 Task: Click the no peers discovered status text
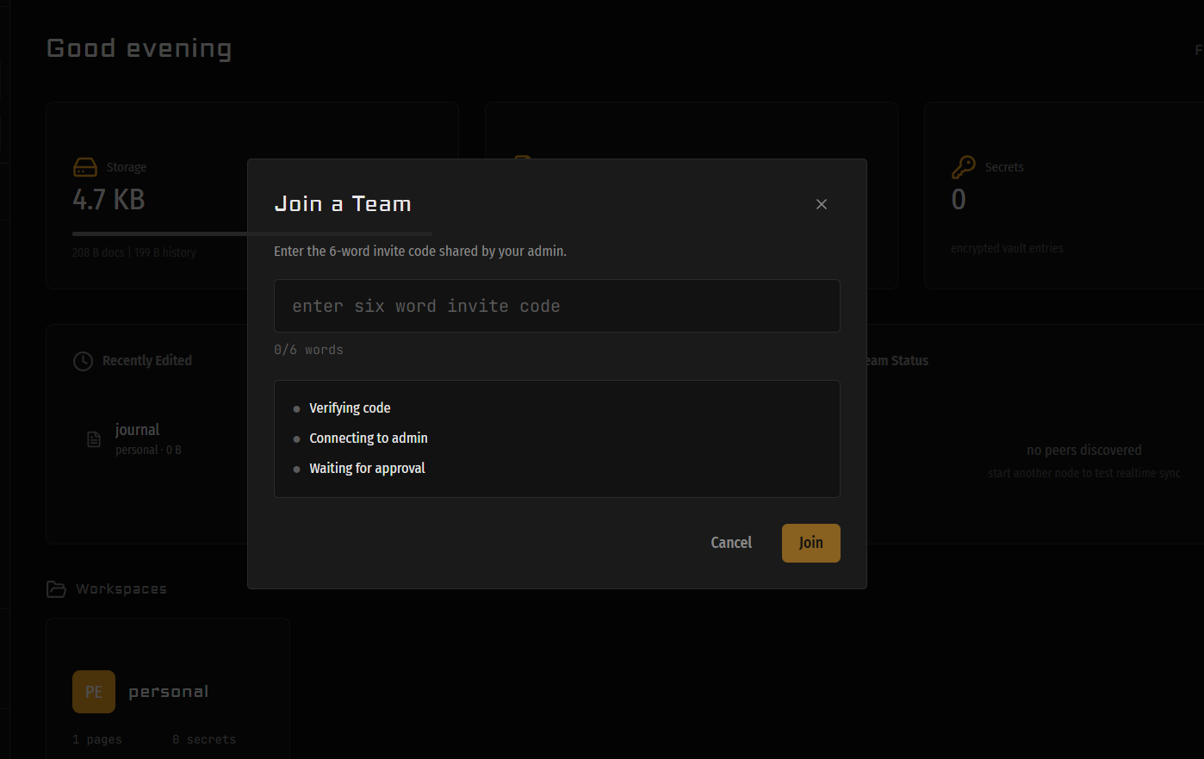(1083, 449)
